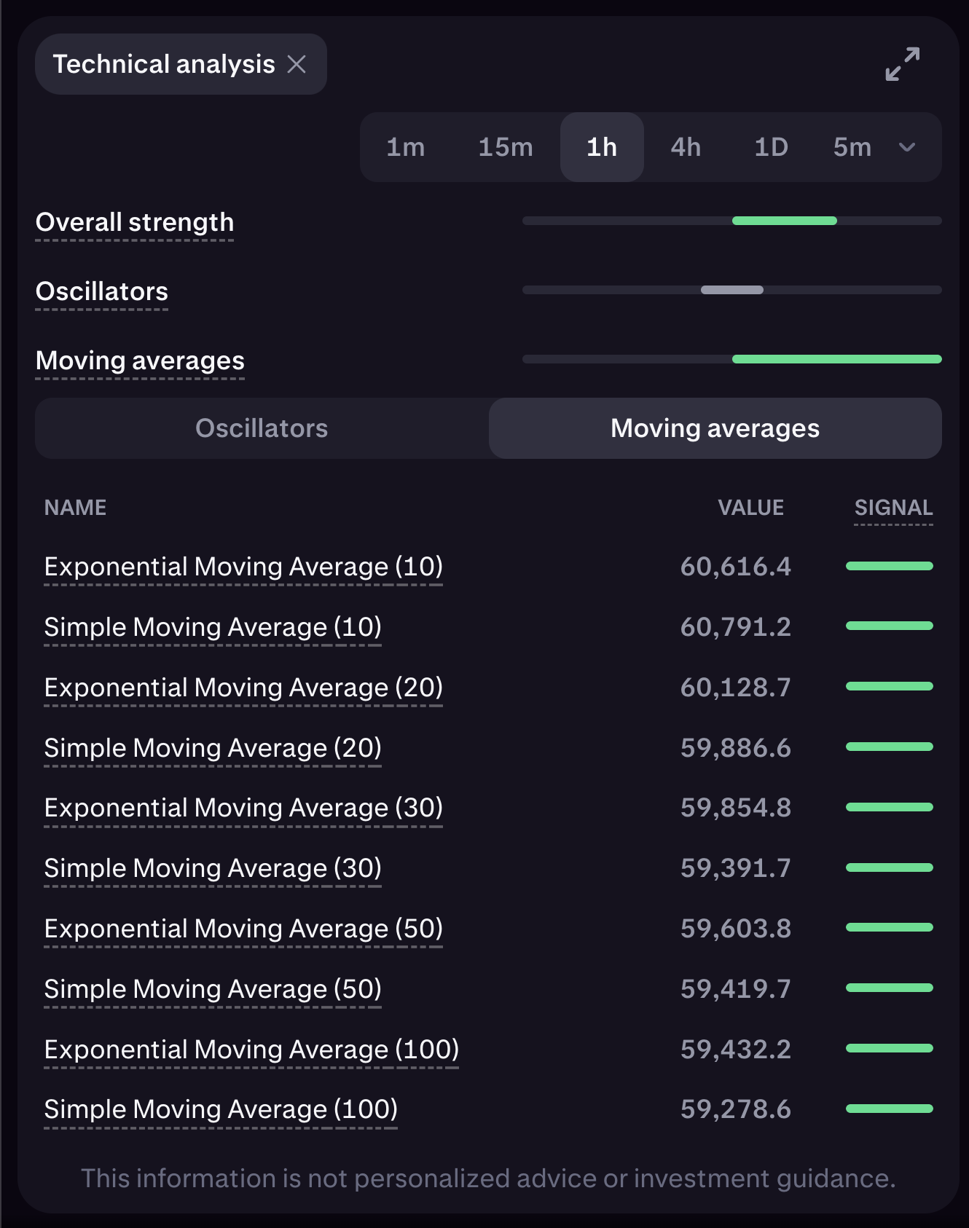
Task: Expand the panel to fullscreen
Action: [x=902, y=64]
